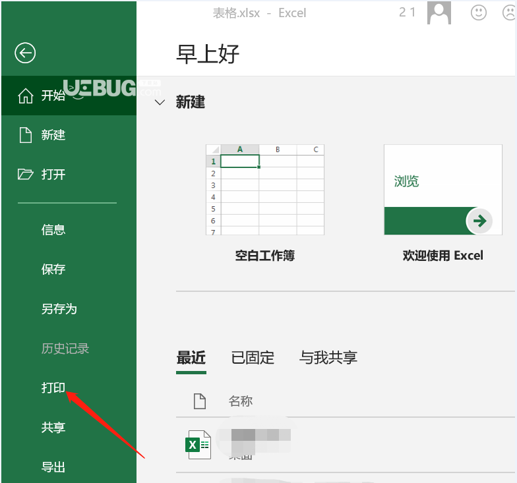Switch to the 已固定 tab
The width and height of the screenshot is (517, 483).
253,358
